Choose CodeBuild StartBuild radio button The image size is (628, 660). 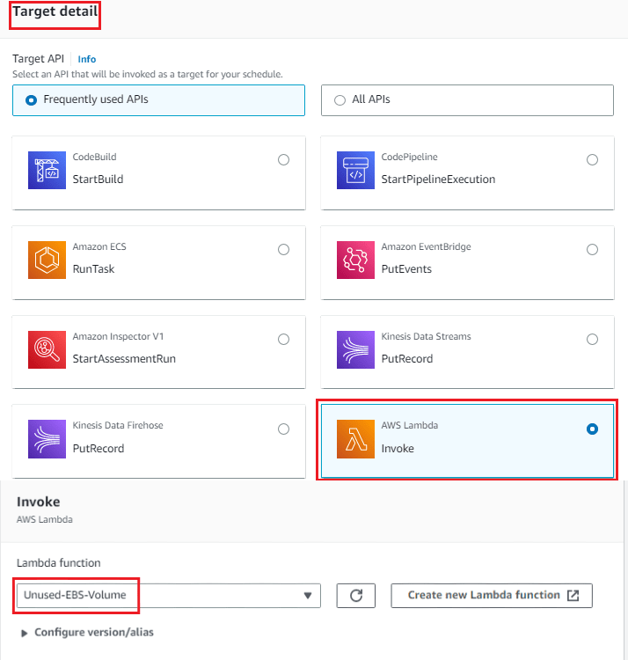click(283, 159)
